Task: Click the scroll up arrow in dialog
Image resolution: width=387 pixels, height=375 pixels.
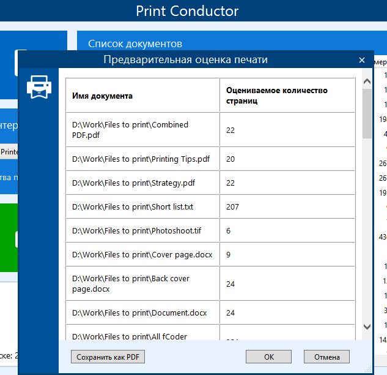Action: [x=367, y=81]
